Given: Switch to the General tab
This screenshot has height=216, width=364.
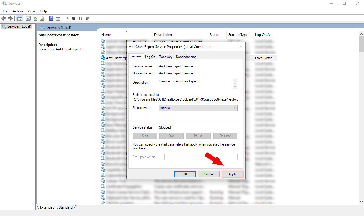Looking at the screenshot, I should (136, 56).
